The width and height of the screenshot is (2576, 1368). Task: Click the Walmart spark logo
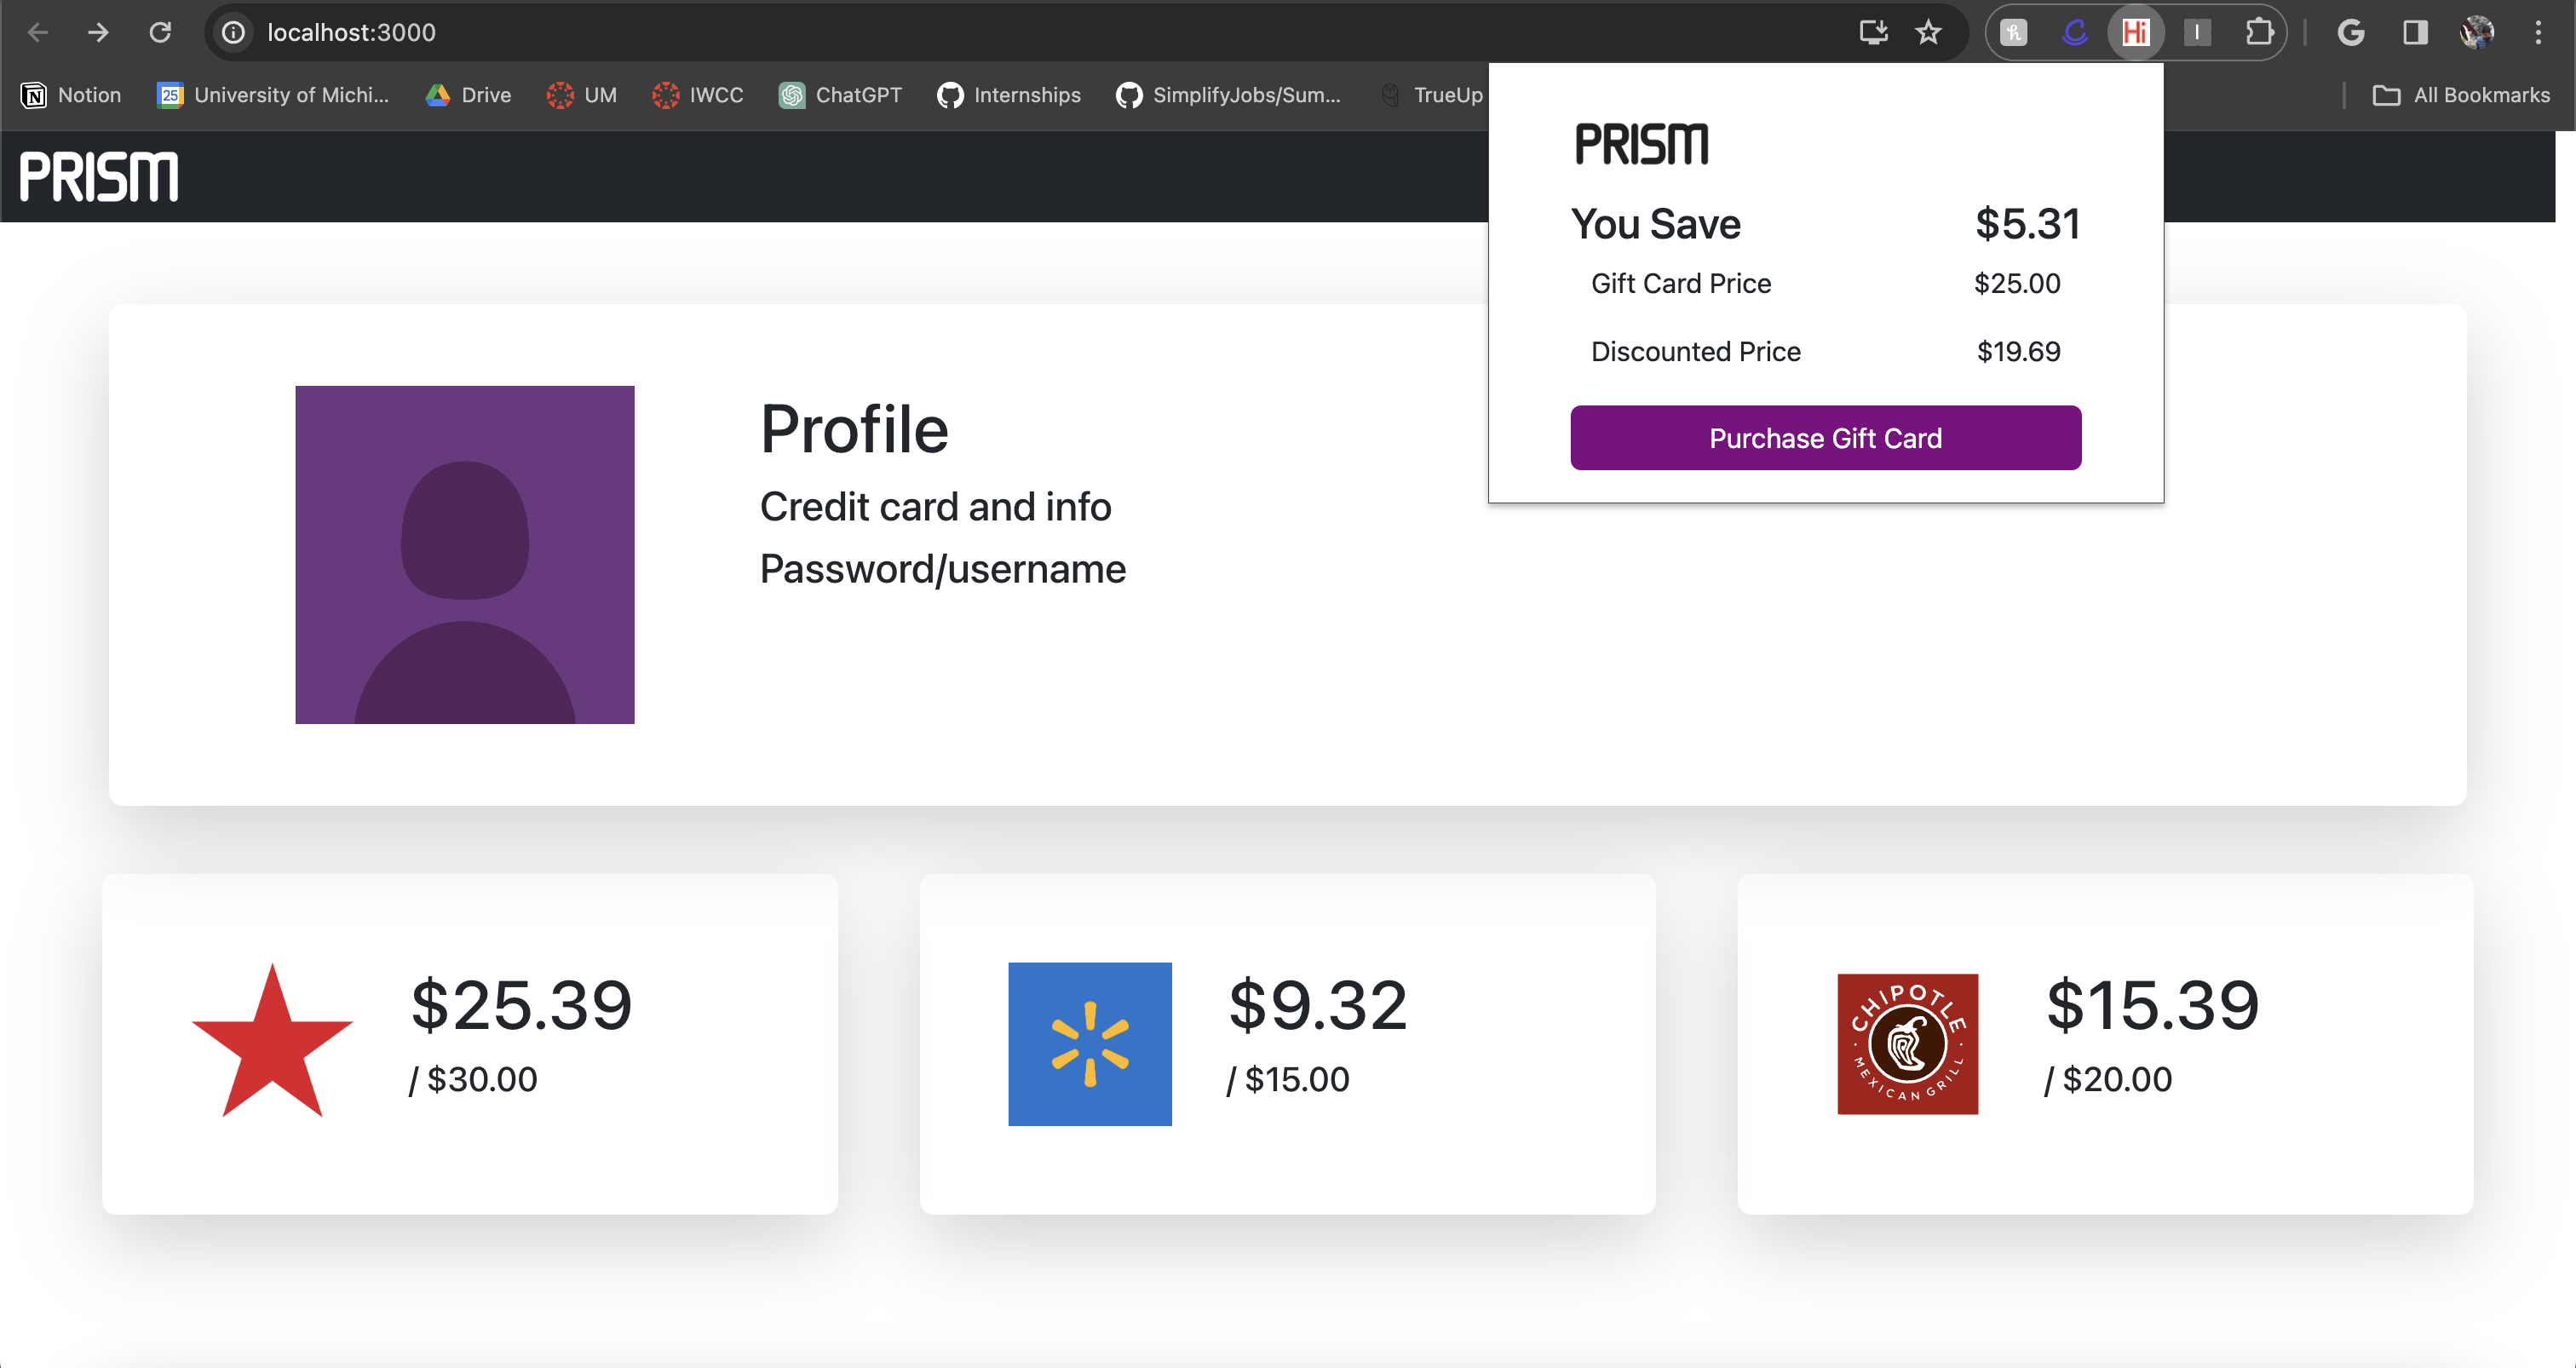pos(1089,1044)
